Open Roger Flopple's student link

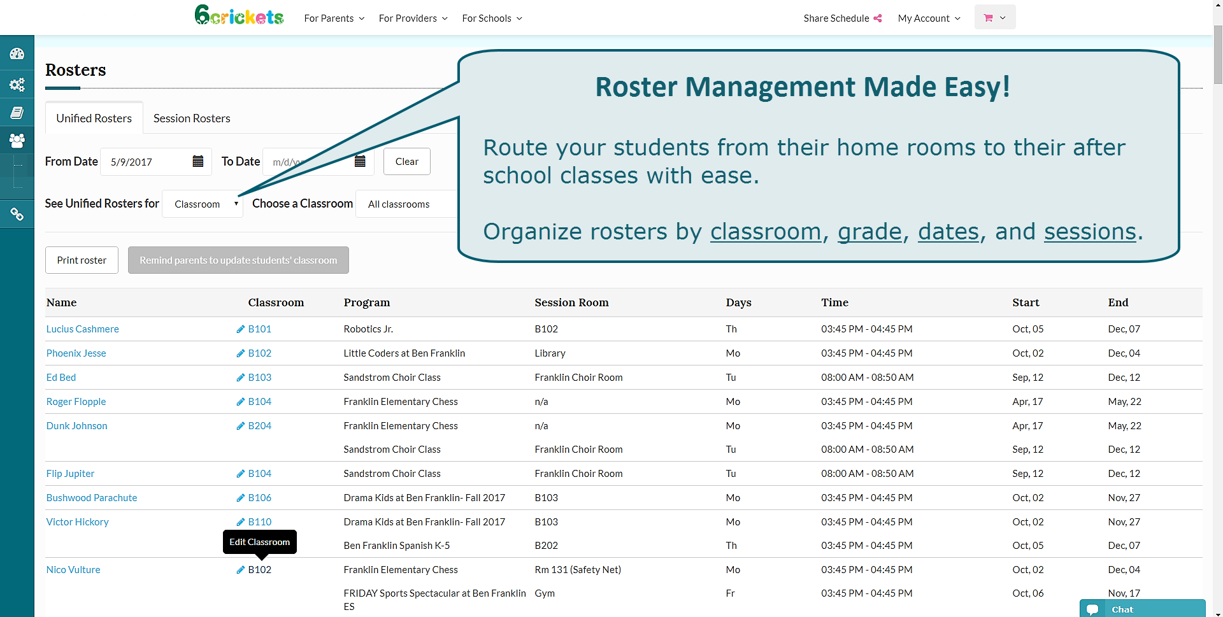[76, 402]
